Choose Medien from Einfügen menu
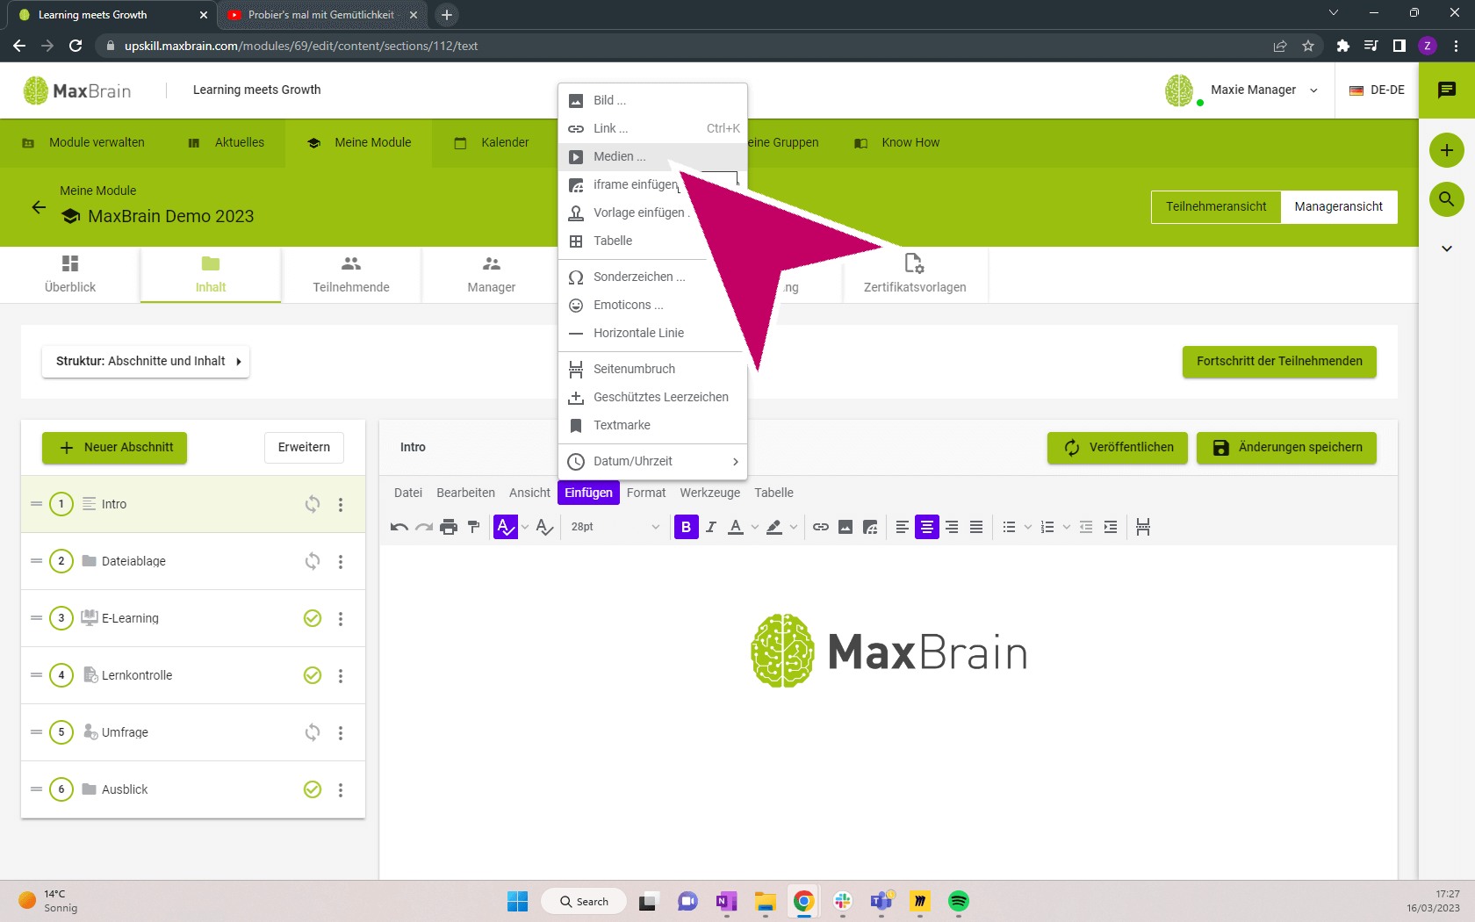Image resolution: width=1475 pixels, height=922 pixels. 652,156
